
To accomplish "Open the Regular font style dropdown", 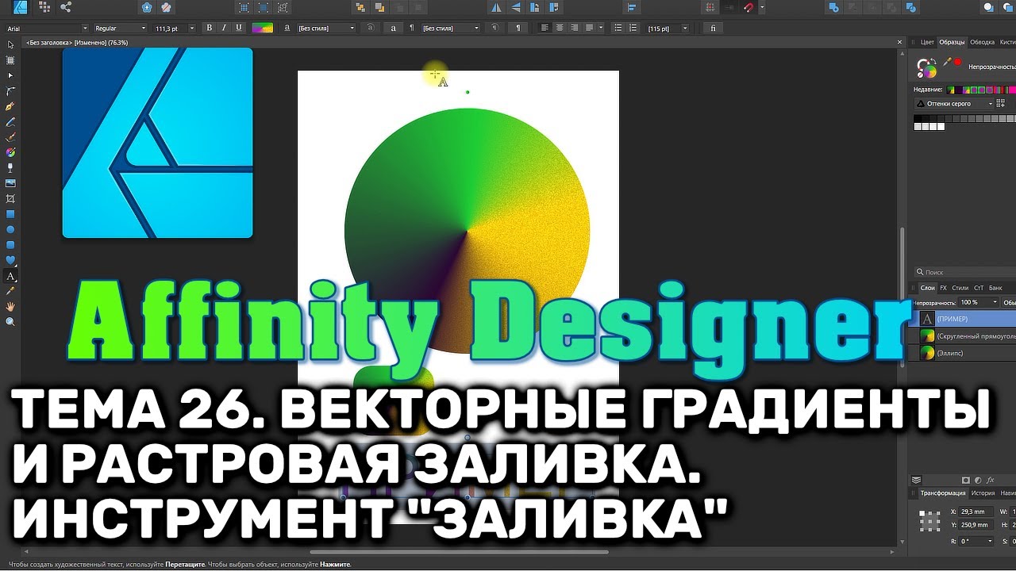I will click(120, 28).
